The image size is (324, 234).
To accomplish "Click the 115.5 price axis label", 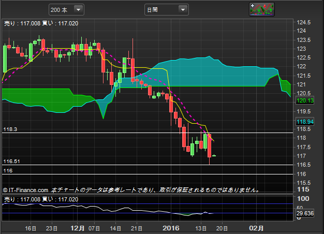I will (303, 183).
